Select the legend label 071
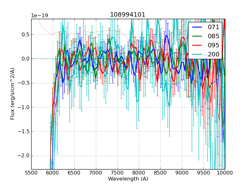The image size is (250, 188). click(213, 27)
